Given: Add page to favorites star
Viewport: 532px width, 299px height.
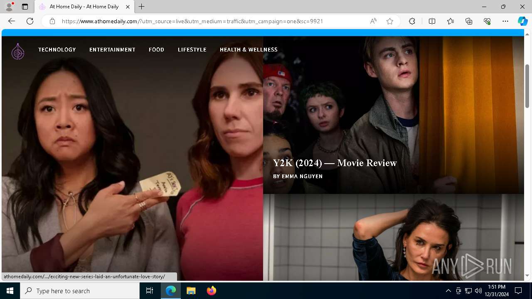Looking at the screenshot, I should point(390,21).
